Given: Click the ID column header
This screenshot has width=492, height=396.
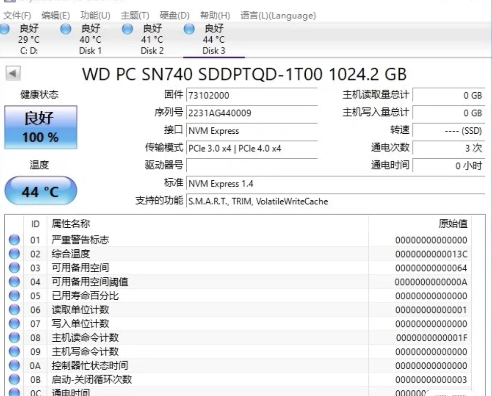Looking at the screenshot, I should click(35, 224).
